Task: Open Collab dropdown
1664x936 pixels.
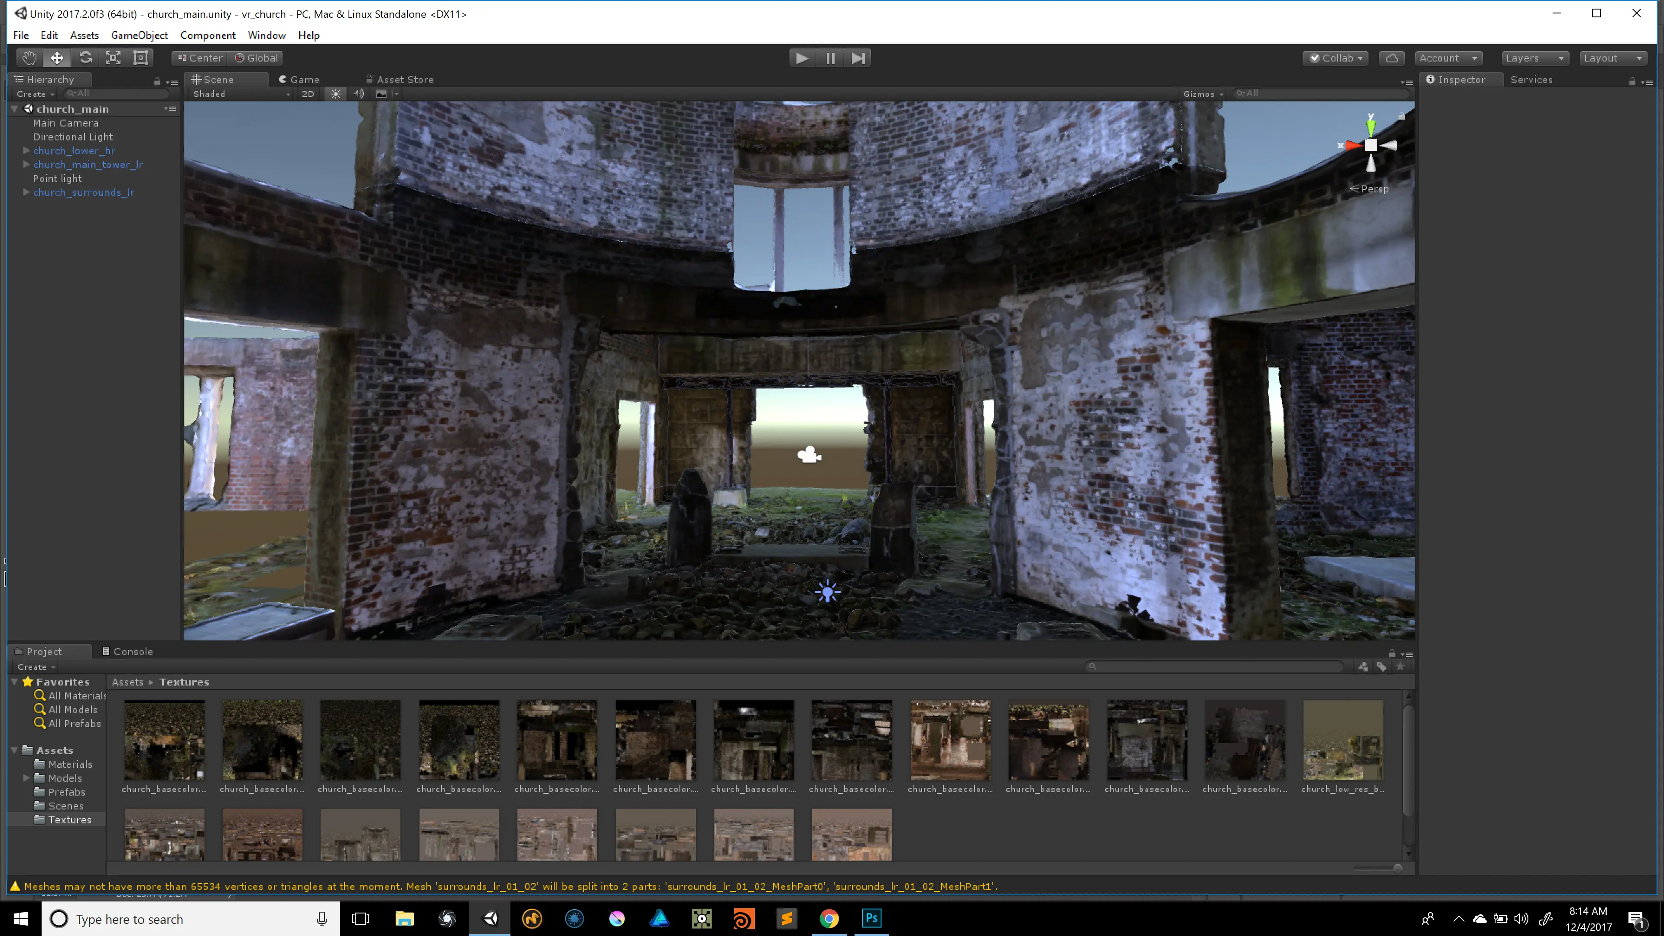Action: pos(1335,58)
